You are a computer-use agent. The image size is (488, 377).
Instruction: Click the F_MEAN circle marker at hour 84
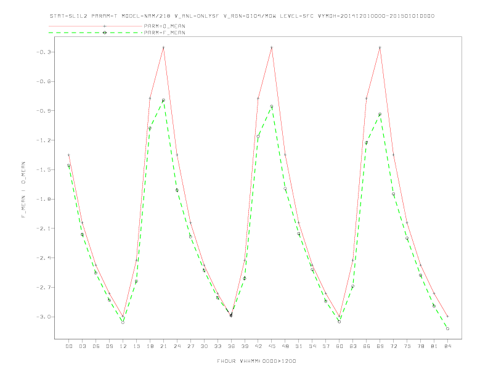[x=448, y=328]
